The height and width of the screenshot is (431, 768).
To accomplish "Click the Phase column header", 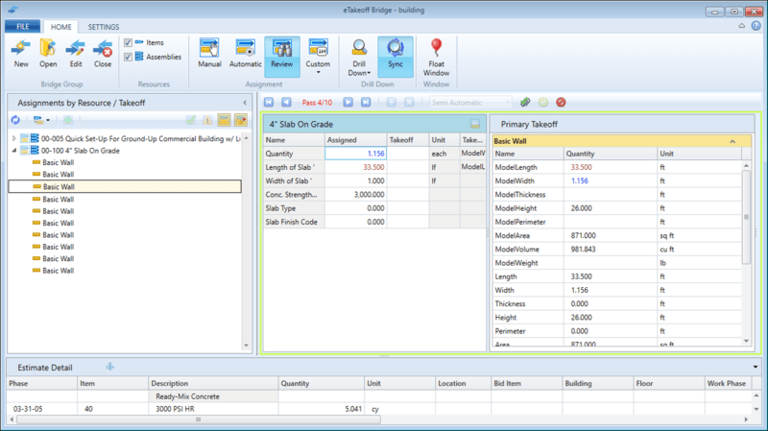I will (x=41, y=384).
